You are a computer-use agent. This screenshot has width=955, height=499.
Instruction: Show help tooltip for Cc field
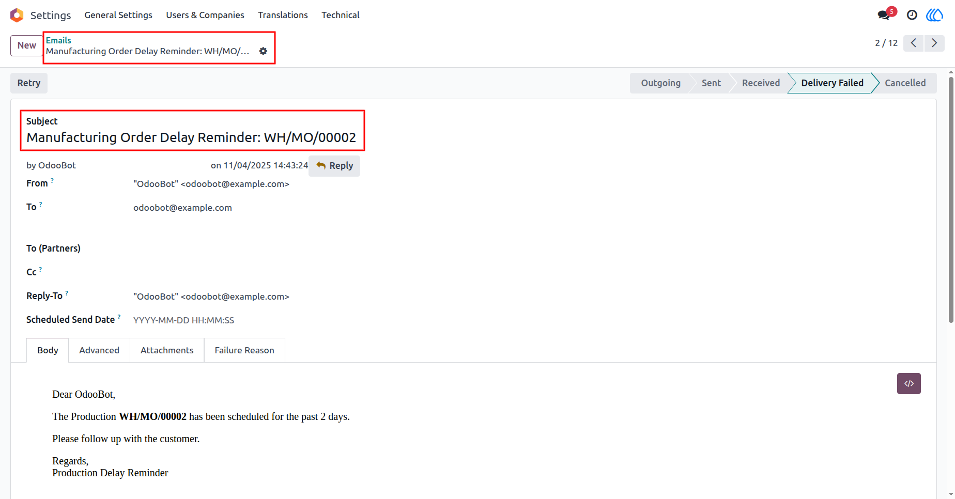(x=41, y=270)
